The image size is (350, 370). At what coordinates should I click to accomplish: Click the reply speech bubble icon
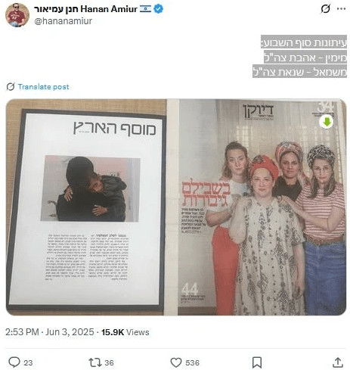click(x=14, y=362)
